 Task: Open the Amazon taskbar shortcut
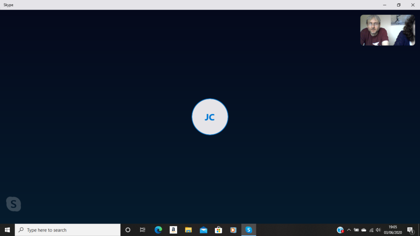tap(173, 230)
